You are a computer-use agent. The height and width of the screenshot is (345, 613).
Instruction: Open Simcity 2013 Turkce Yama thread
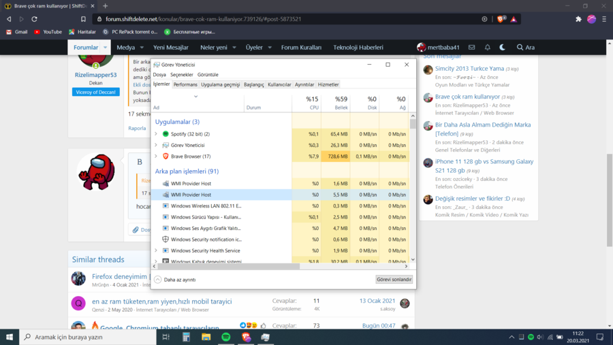469,68
